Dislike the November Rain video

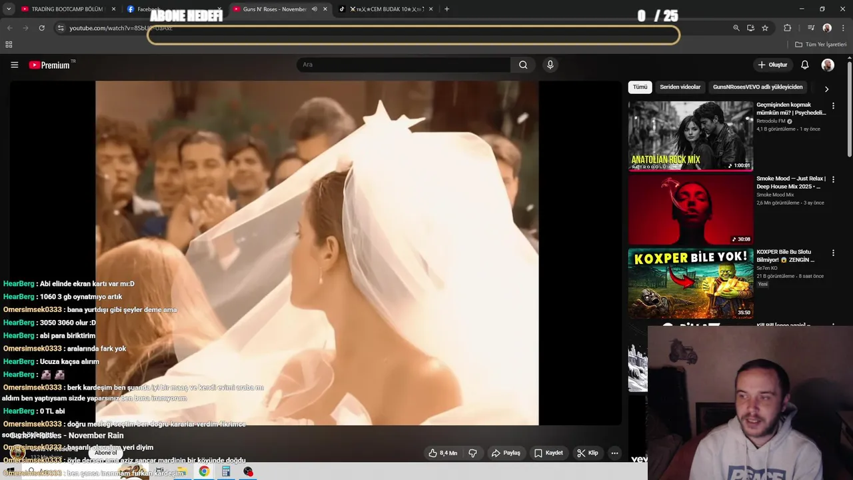click(472, 453)
